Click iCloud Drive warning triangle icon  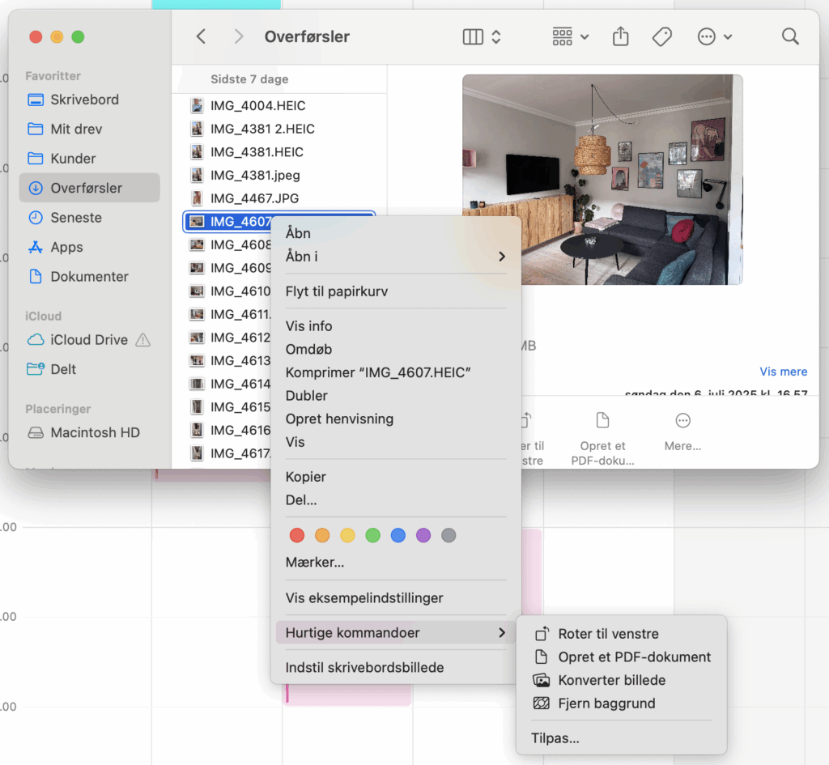(x=143, y=340)
